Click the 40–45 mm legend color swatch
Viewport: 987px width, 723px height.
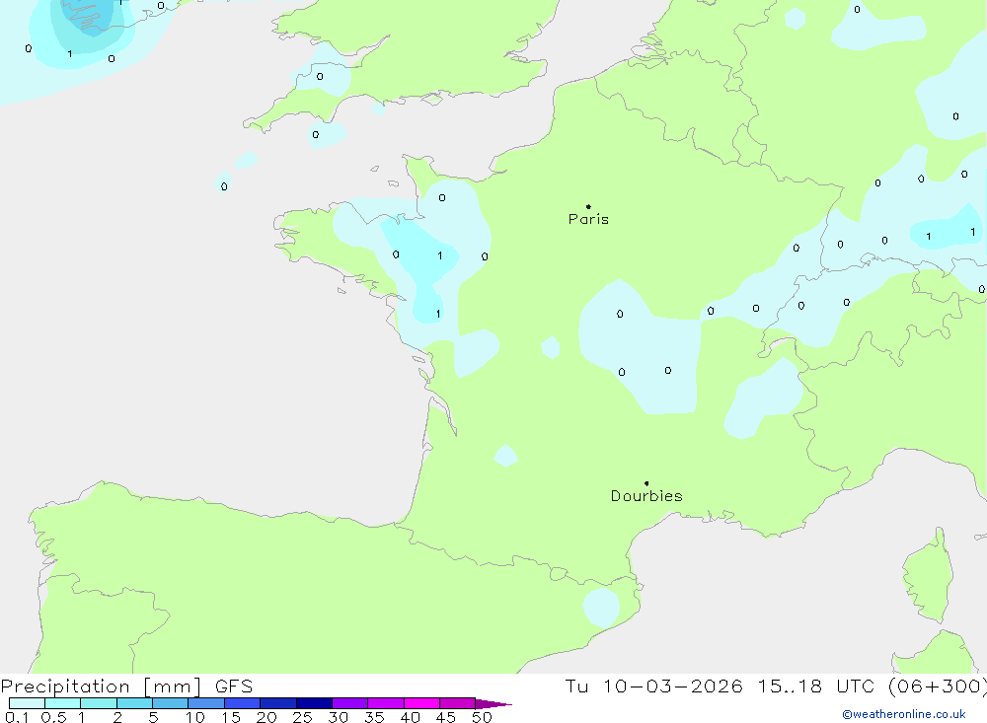coord(421,703)
